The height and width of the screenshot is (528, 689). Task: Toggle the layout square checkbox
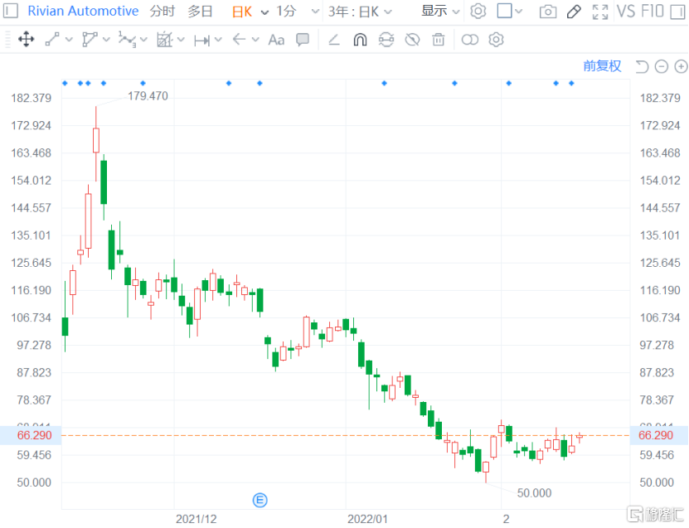[504, 12]
